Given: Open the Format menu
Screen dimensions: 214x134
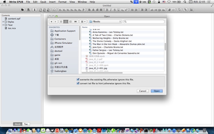Looking at the screenshot, I should click(x=62, y=2).
